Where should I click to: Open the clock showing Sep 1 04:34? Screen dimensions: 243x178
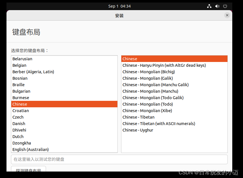click(119, 6)
